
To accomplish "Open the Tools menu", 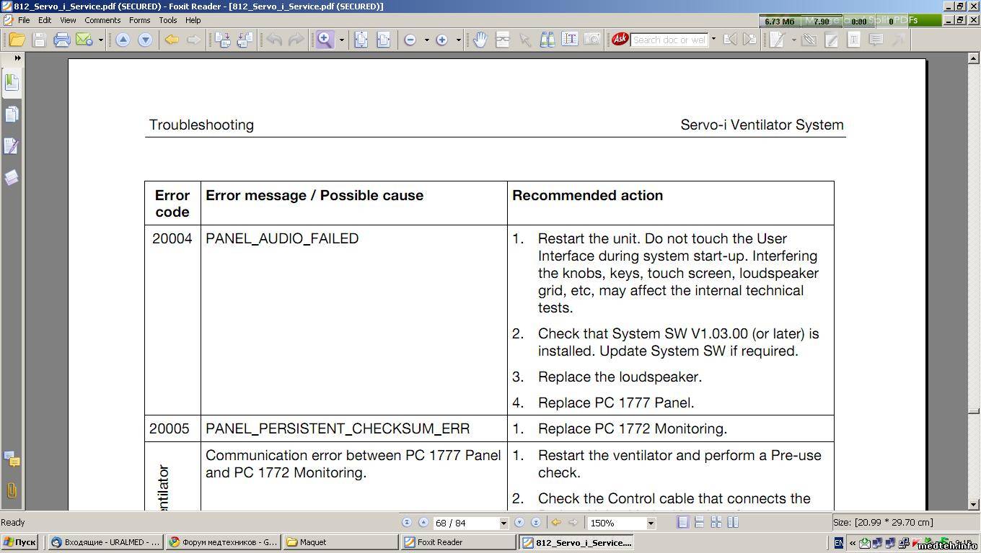I will [168, 20].
